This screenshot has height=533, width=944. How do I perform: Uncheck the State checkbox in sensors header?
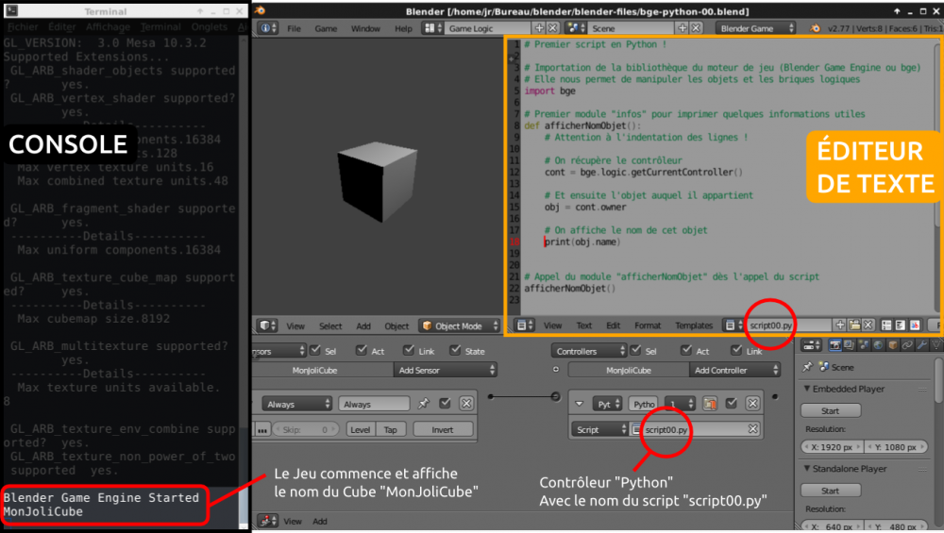455,350
